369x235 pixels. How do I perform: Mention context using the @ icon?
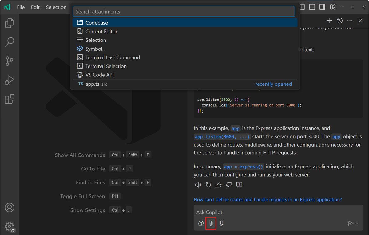pyautogui.click(x=200, y=223)
